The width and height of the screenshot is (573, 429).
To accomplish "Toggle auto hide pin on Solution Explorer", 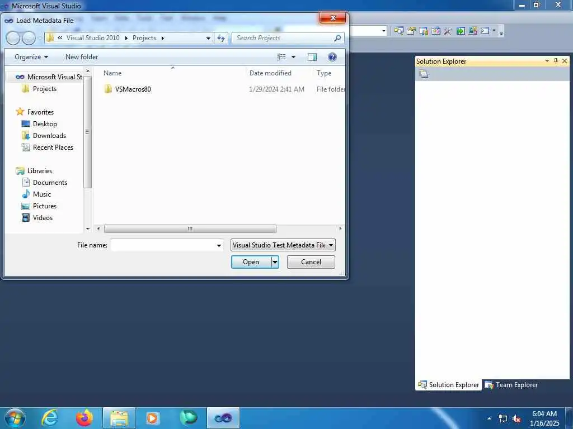I will click(x=556, y=61).
